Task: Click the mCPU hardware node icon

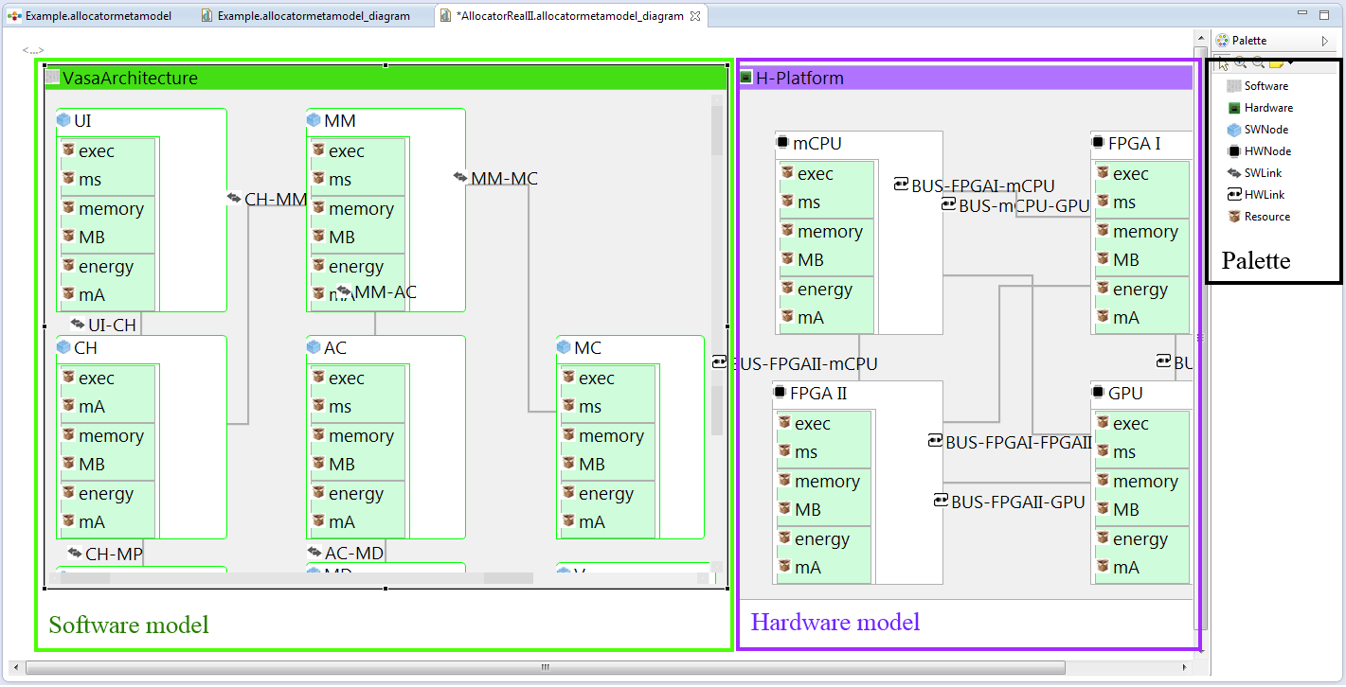Action: pos(782,143)
